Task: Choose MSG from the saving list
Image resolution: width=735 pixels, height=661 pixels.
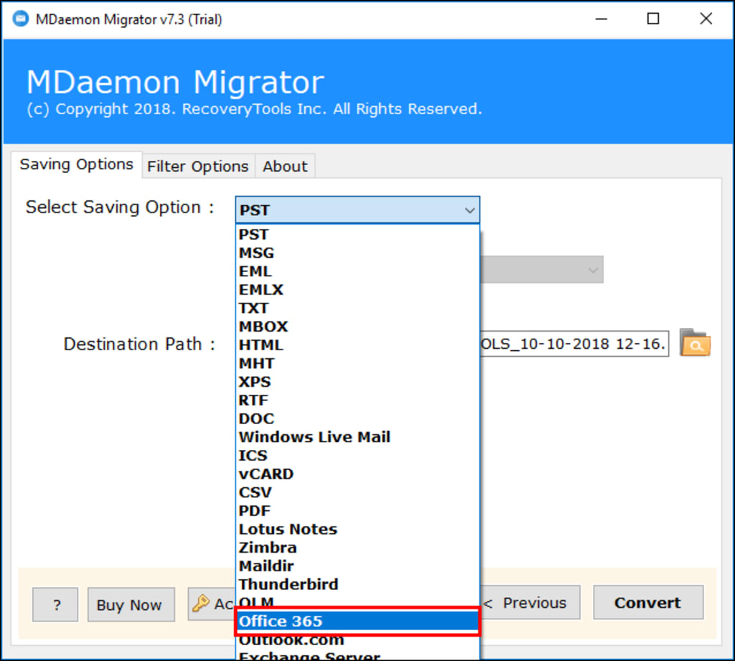Action: [x=357, y=253]
